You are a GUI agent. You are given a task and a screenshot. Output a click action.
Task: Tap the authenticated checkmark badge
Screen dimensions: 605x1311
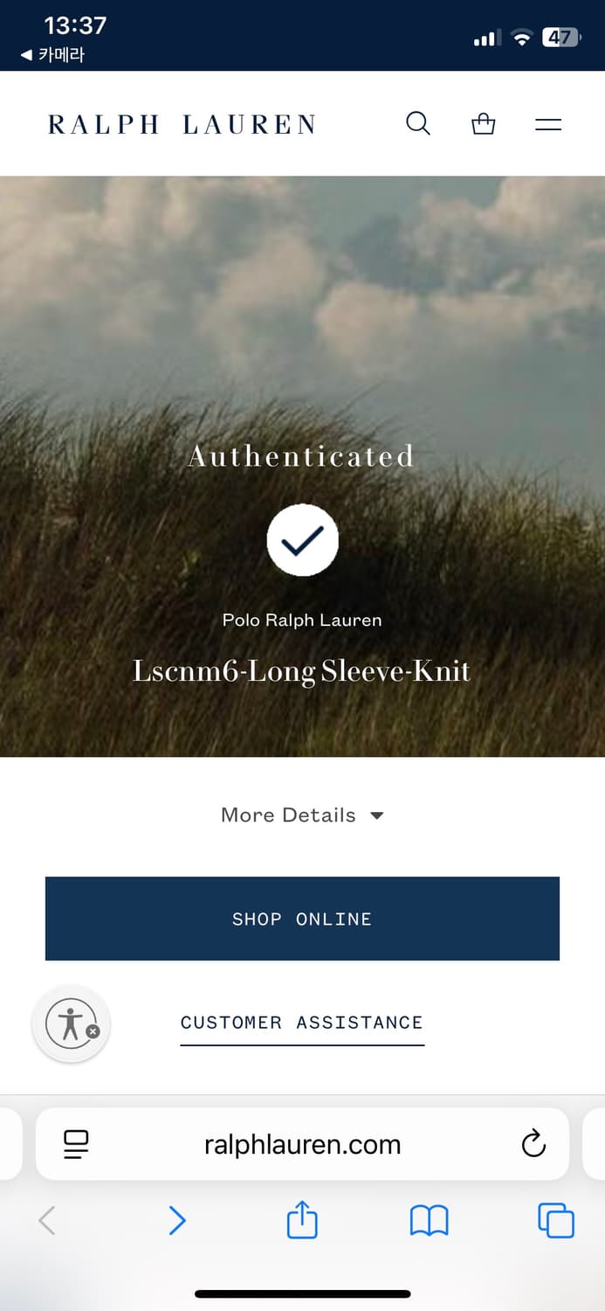pos(302,540)
